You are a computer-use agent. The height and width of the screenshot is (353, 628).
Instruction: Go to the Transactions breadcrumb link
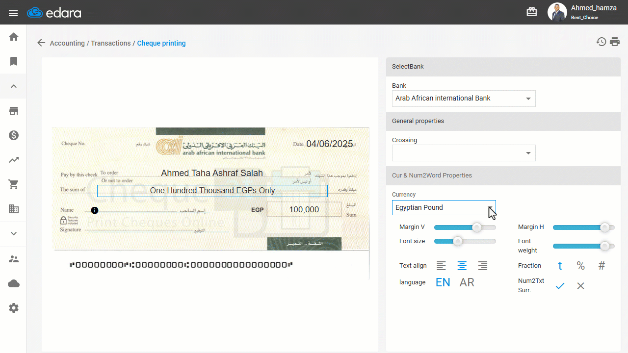pos(111,43)
